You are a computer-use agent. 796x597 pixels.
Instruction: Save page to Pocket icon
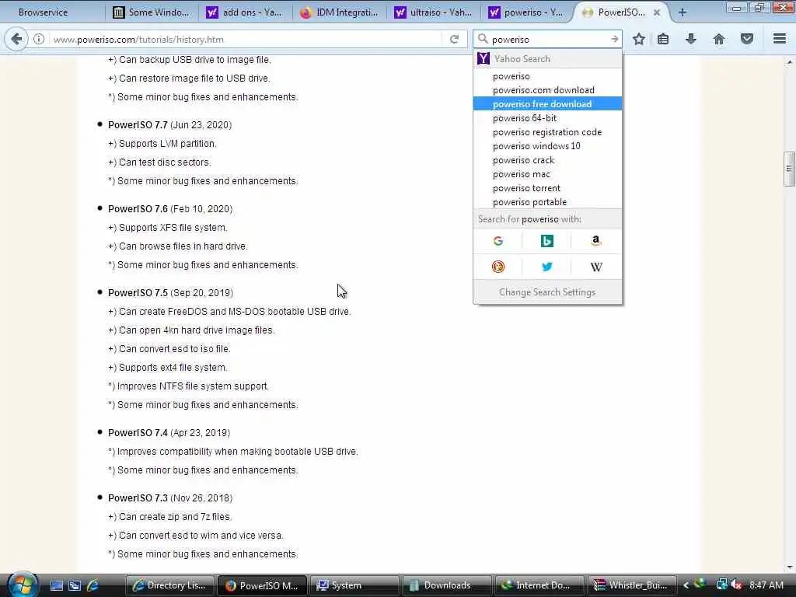pyautogui.click(x=747, y=39)
